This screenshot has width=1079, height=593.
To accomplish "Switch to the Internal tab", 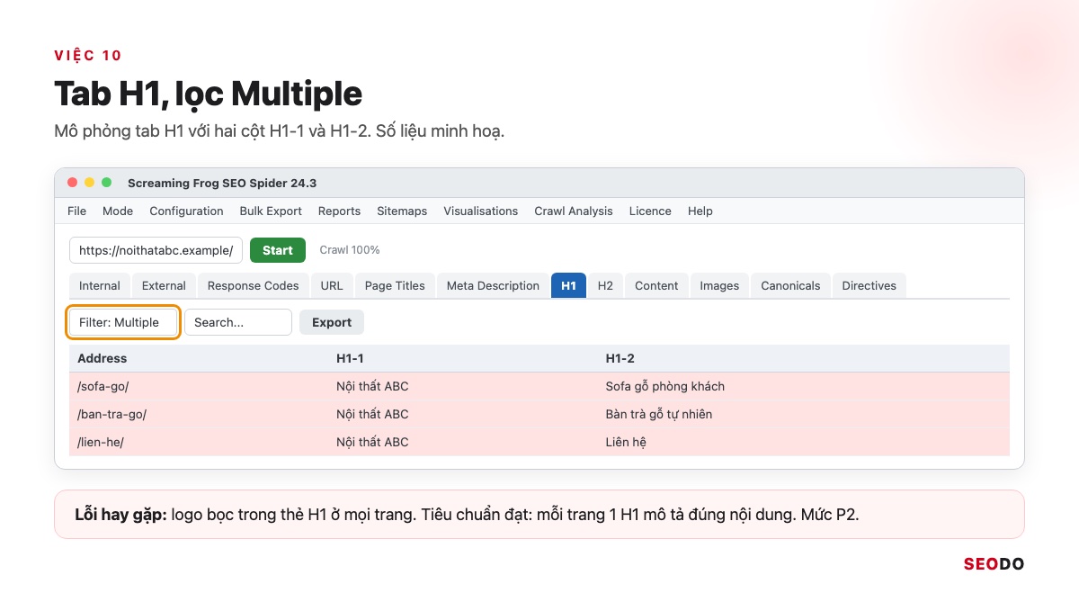I will (100, 285).
